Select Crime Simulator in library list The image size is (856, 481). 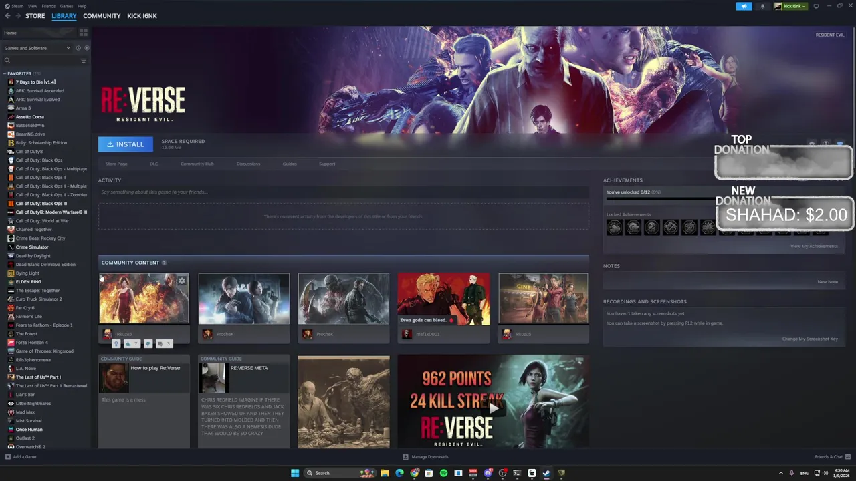32,247
